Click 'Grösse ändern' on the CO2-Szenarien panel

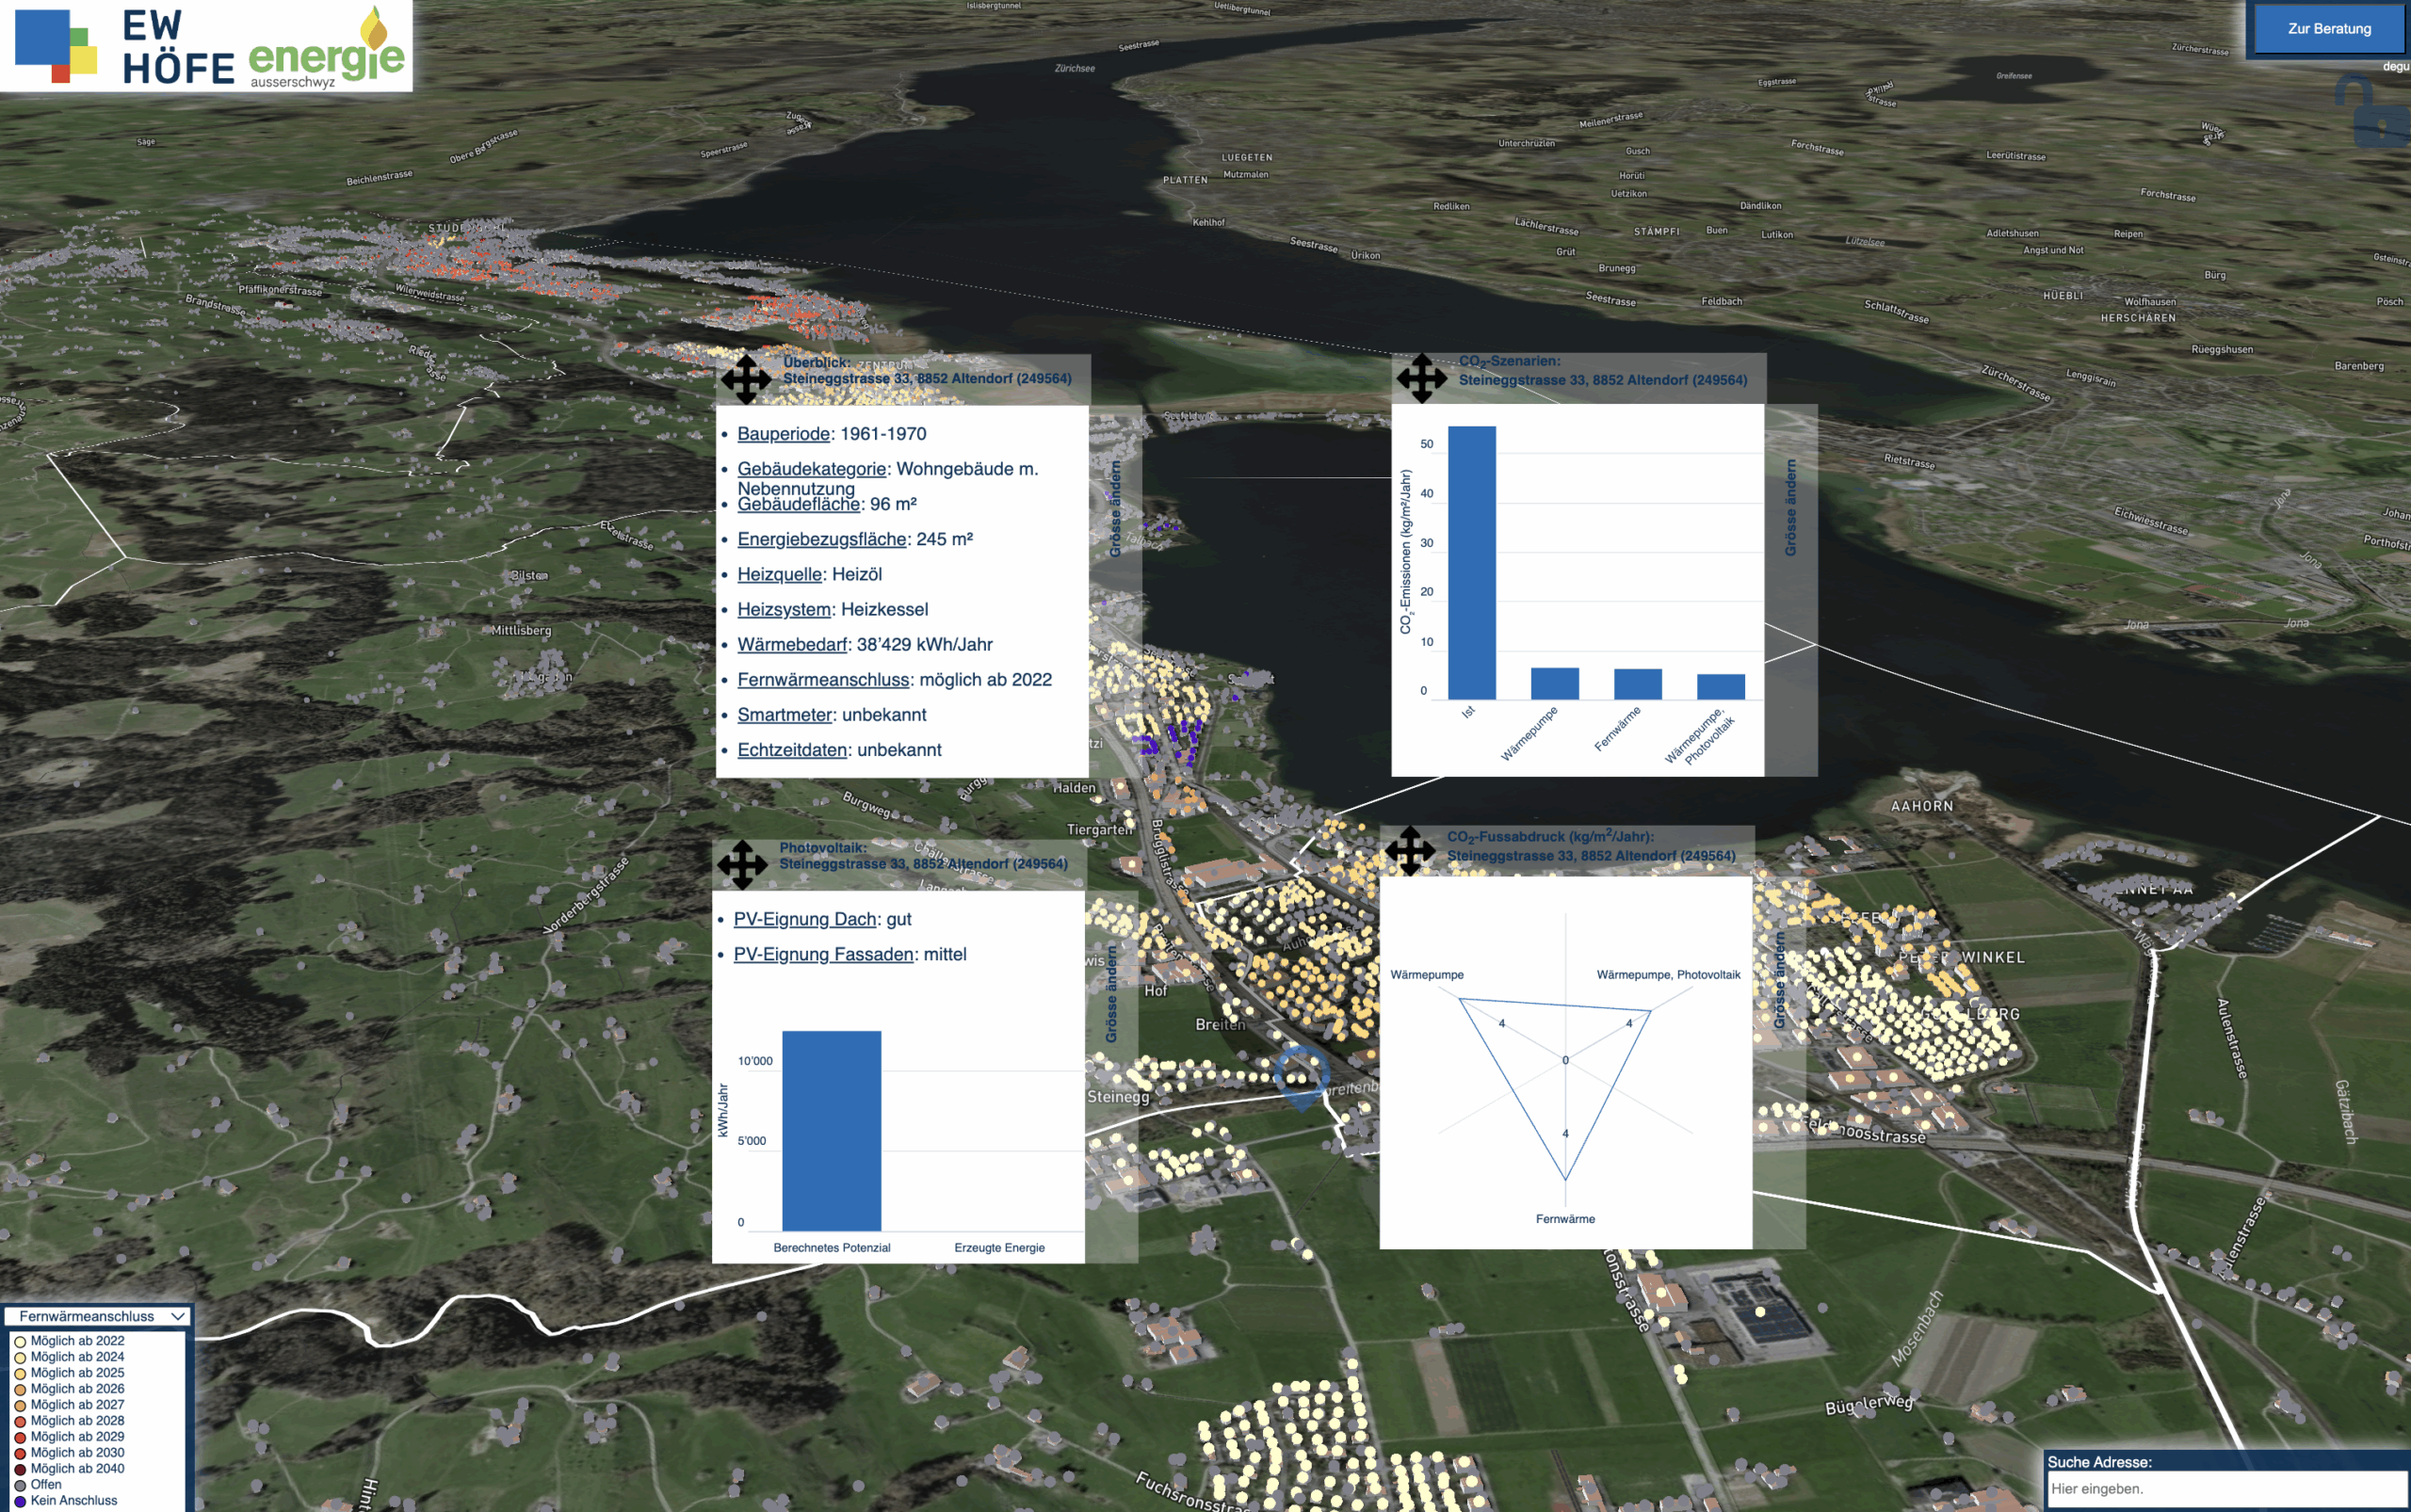pyautogui.click(x=1790, y=508)
